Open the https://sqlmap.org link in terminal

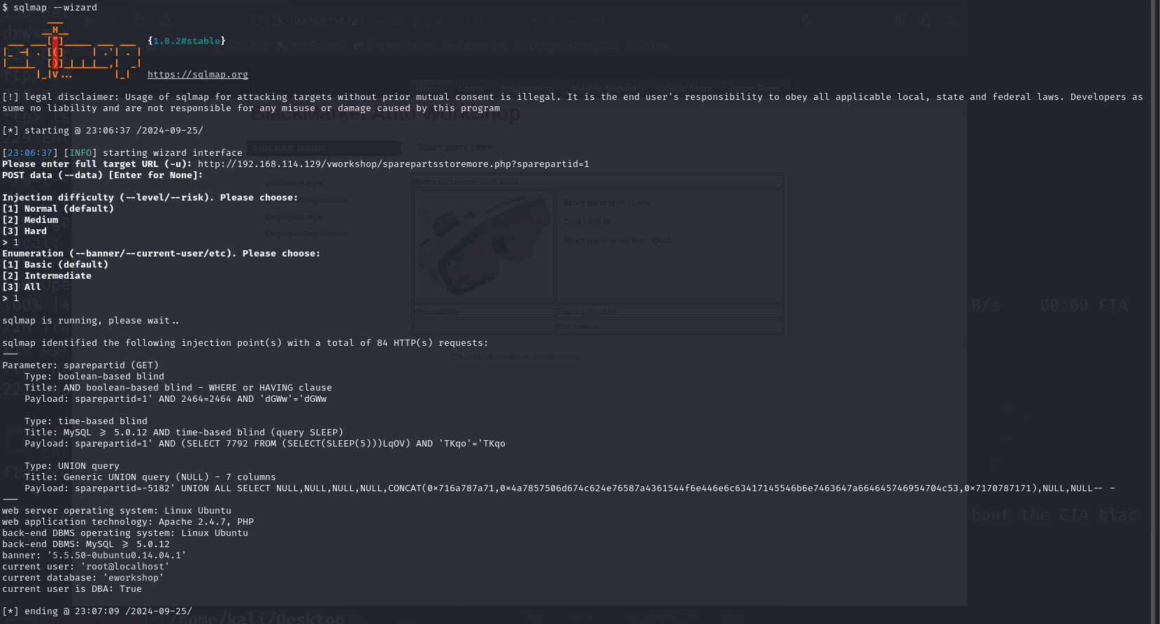198,74
